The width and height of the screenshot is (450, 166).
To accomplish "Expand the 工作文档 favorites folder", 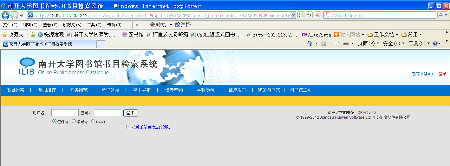I will (x=383, y=35).
